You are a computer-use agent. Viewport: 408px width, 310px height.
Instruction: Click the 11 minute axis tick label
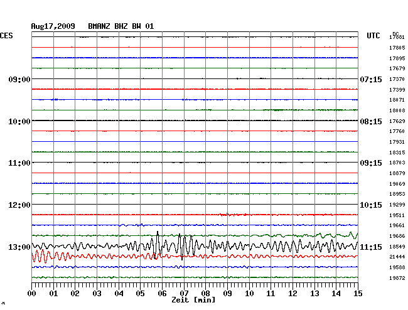[x=271, y=294]
